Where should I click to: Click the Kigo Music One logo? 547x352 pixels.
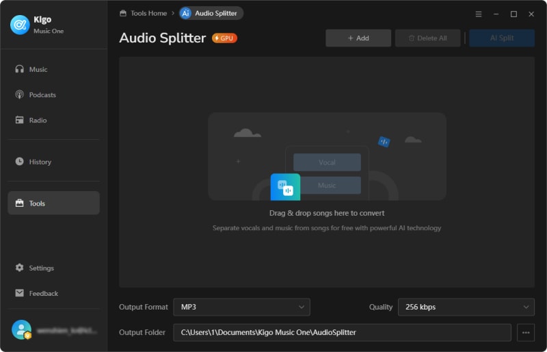point(20,25)
